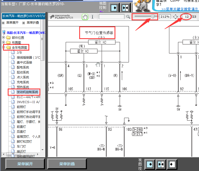Open 集中式连接 diagram entry
The image size is (199, 171).
(x=24, y=62)
